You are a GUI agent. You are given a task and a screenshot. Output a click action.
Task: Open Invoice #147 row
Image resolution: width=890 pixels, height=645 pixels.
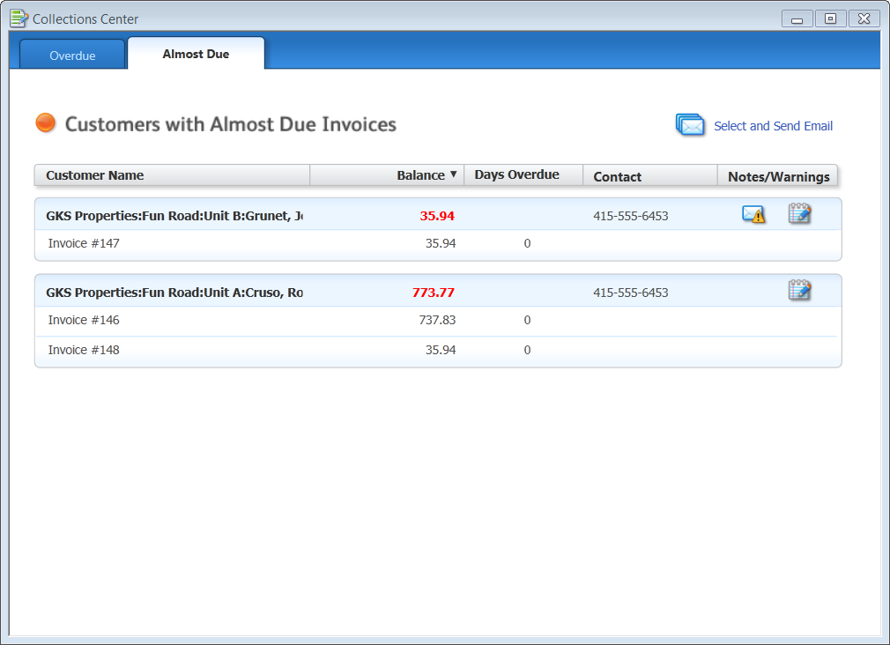[84, 243]
